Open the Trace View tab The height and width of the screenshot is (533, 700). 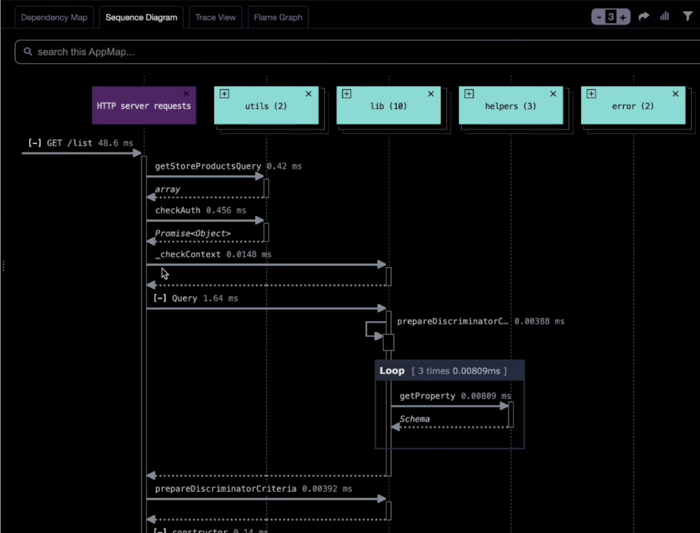coord(215,18)
